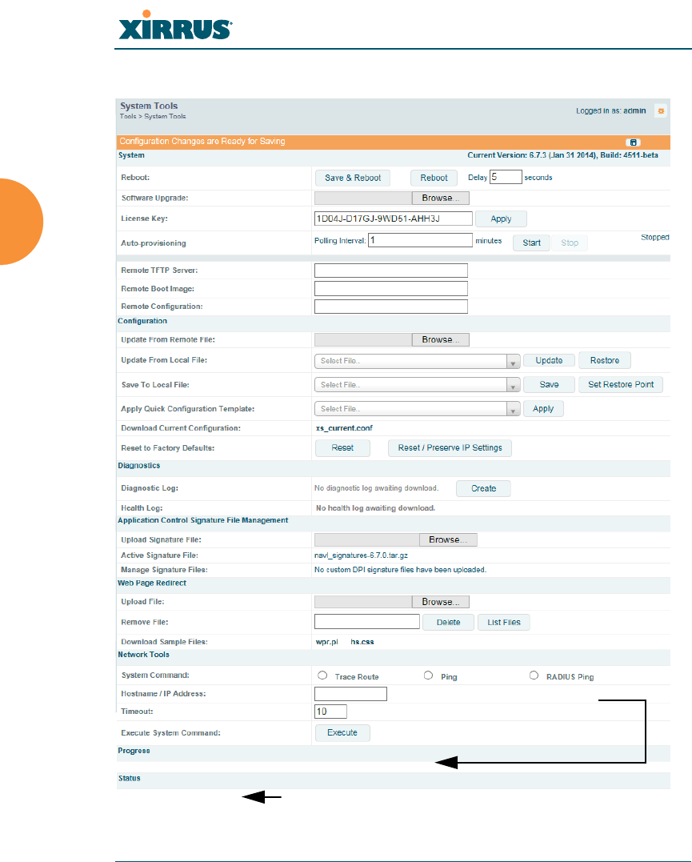Click 'Configuration Changes are Ready for Saving' message
The height and width of the screenshot is (862, 692).
pos(202,142)
